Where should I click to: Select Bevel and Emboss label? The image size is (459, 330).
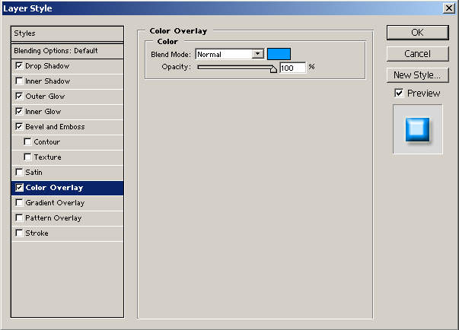tap(55, 127)
